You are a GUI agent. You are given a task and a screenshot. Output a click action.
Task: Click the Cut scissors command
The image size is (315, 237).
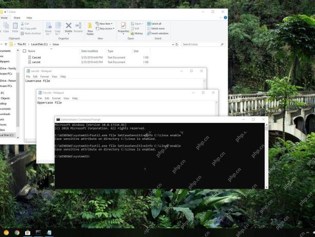tap(25, 24)
